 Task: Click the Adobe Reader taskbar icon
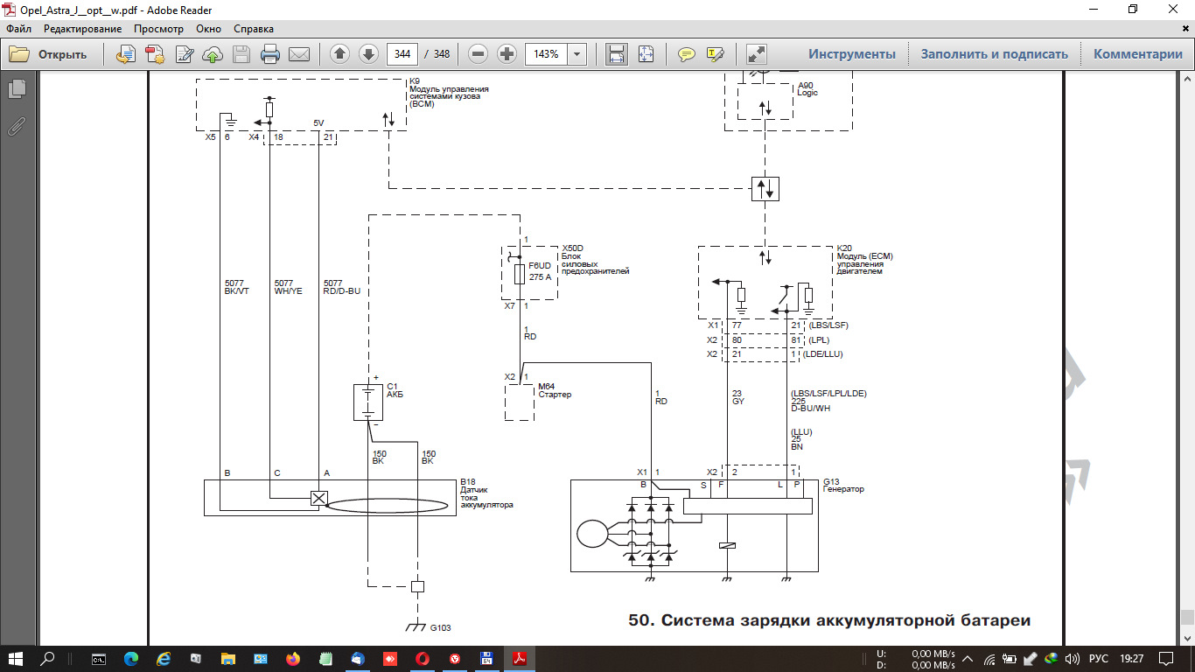[x=520, y=659]
